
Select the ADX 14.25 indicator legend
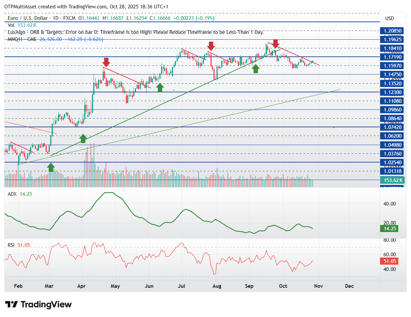pos(19,194)
